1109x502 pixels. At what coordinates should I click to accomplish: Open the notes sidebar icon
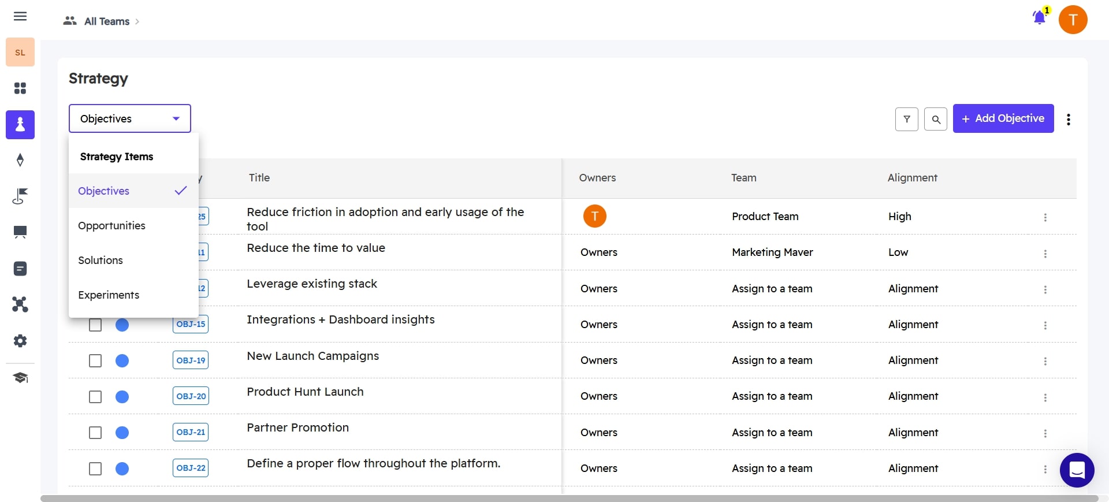20,269
